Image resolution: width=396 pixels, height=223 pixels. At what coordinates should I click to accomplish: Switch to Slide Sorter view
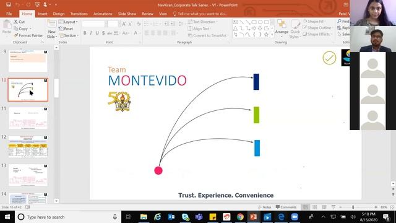pos(315,207)
